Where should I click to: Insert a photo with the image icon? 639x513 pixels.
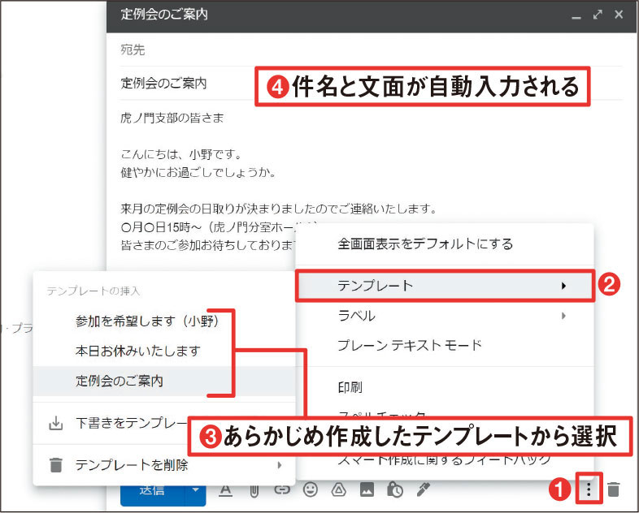point(367,489)
